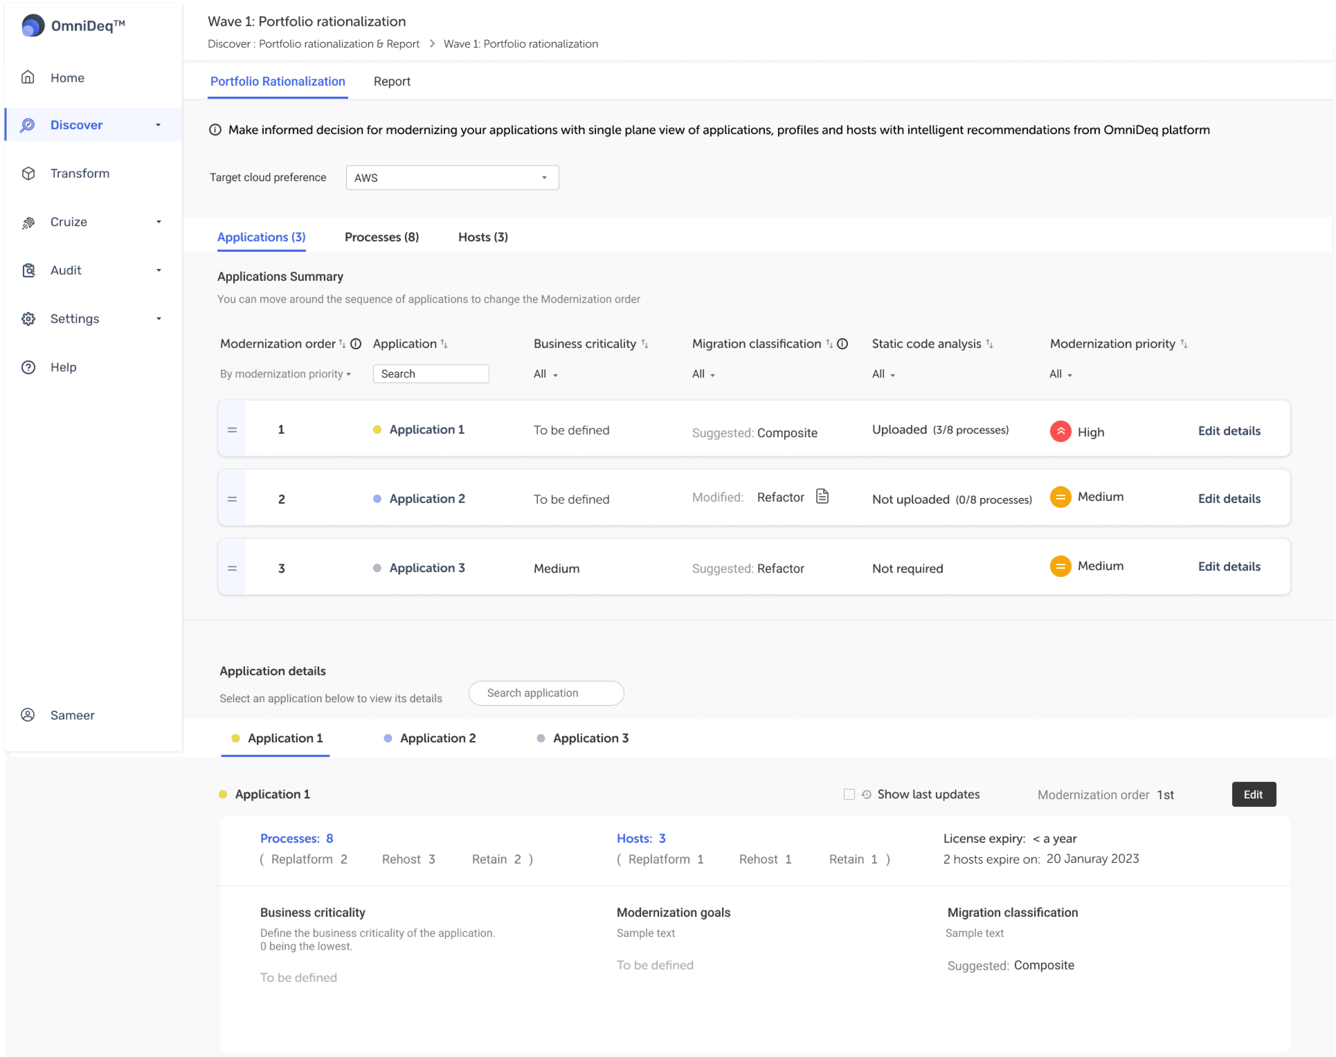Open the By modernization priority dropdown

point(286,374)
